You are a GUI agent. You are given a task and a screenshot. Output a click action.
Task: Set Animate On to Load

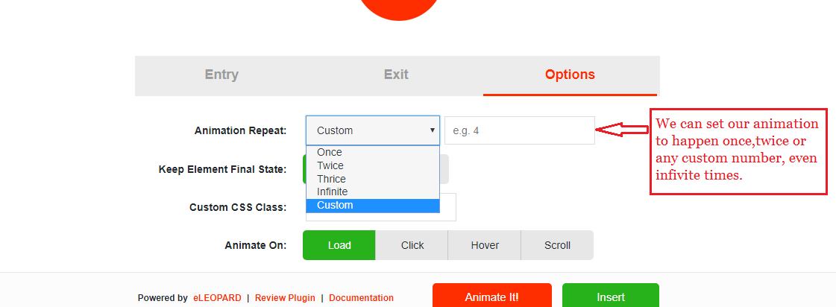(339, 245)
